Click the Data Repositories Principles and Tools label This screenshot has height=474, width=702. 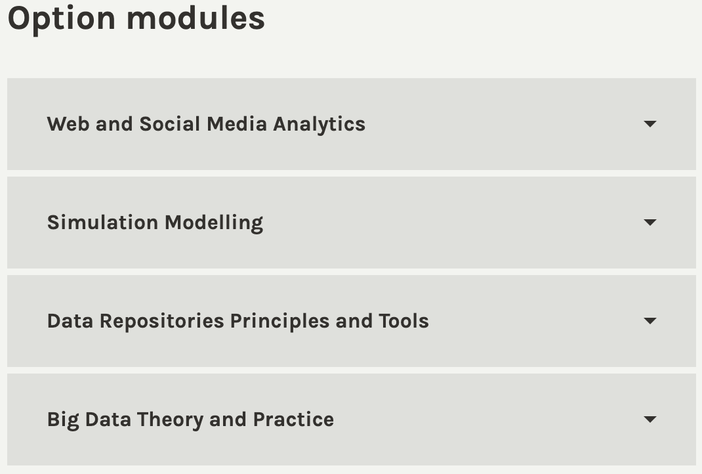pos(237,321)
